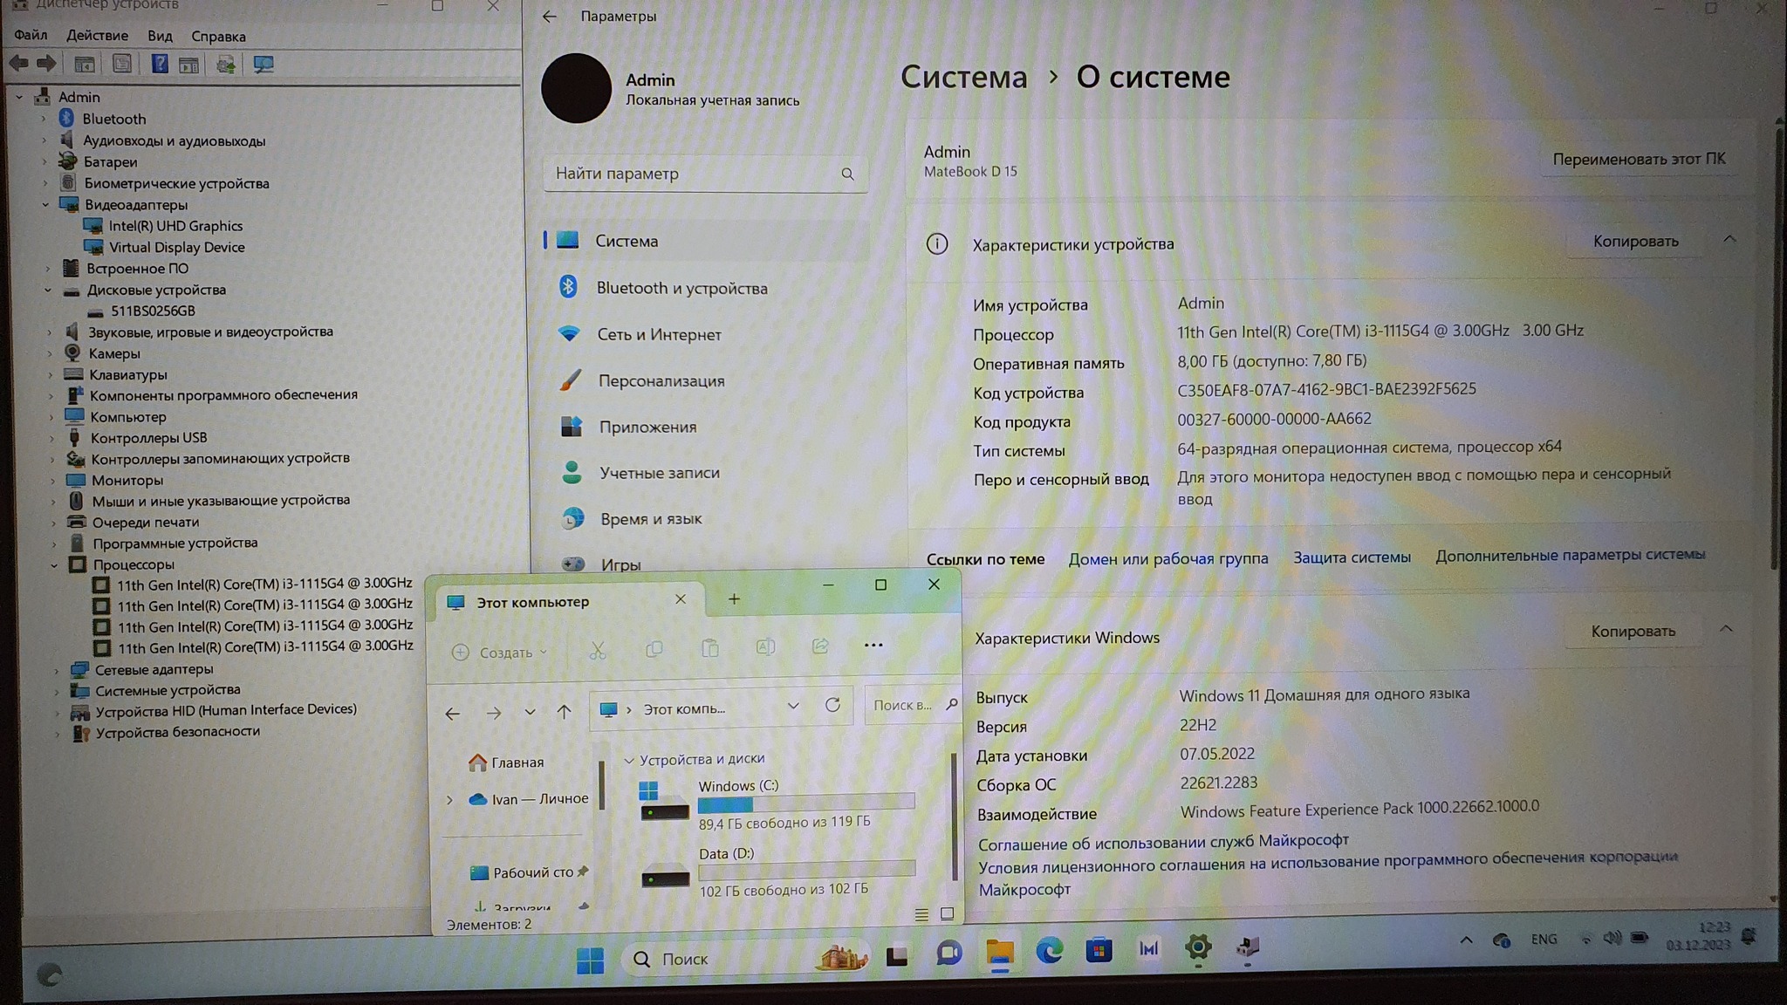Open the Explorer address bar history dropdown
Viewport: 1787px width, 1005px height.
tap(792, 706)
